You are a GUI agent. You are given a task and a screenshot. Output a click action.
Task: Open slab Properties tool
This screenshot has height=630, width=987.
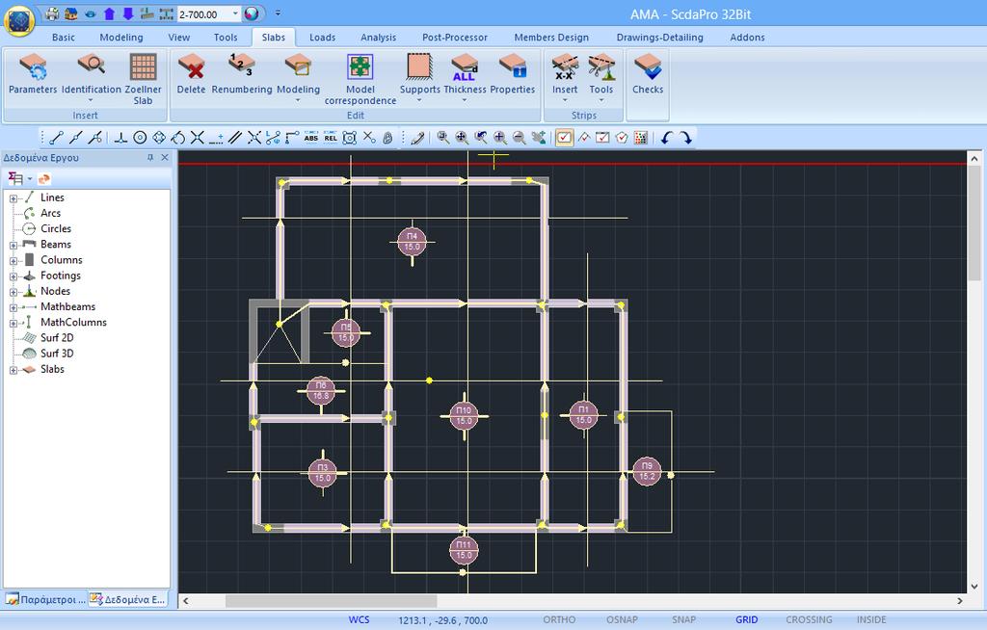[513, 74]
